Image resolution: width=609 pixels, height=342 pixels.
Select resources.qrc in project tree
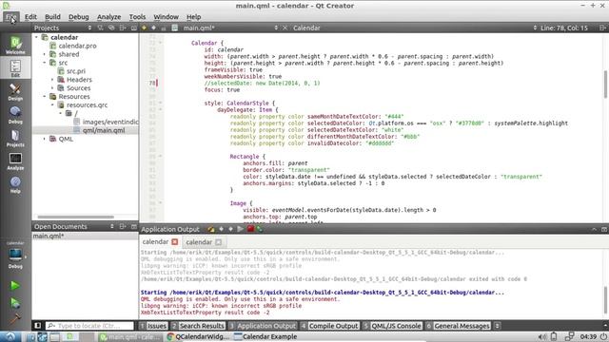click(87, 105)
